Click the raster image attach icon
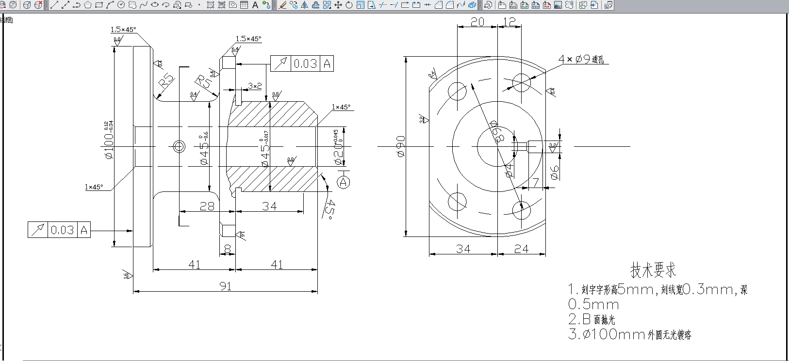This screenshot has width=789, height=361. click(558, 5)
